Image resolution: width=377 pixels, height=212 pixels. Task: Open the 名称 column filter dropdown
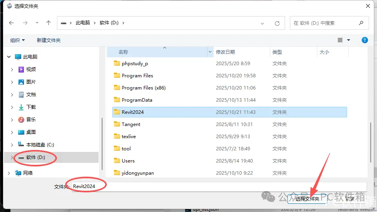(210, 52)
